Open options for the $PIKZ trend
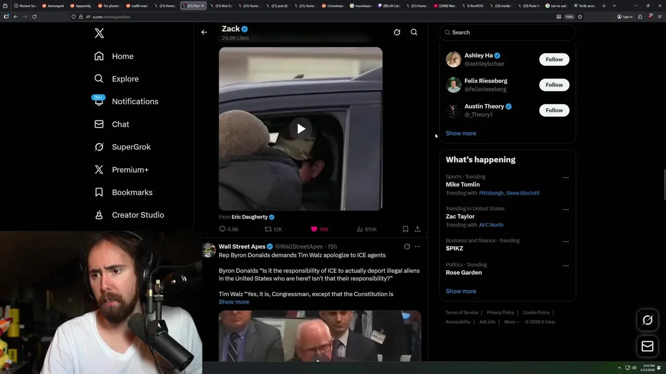Viewport: 666px width, 374px height. 566,242
